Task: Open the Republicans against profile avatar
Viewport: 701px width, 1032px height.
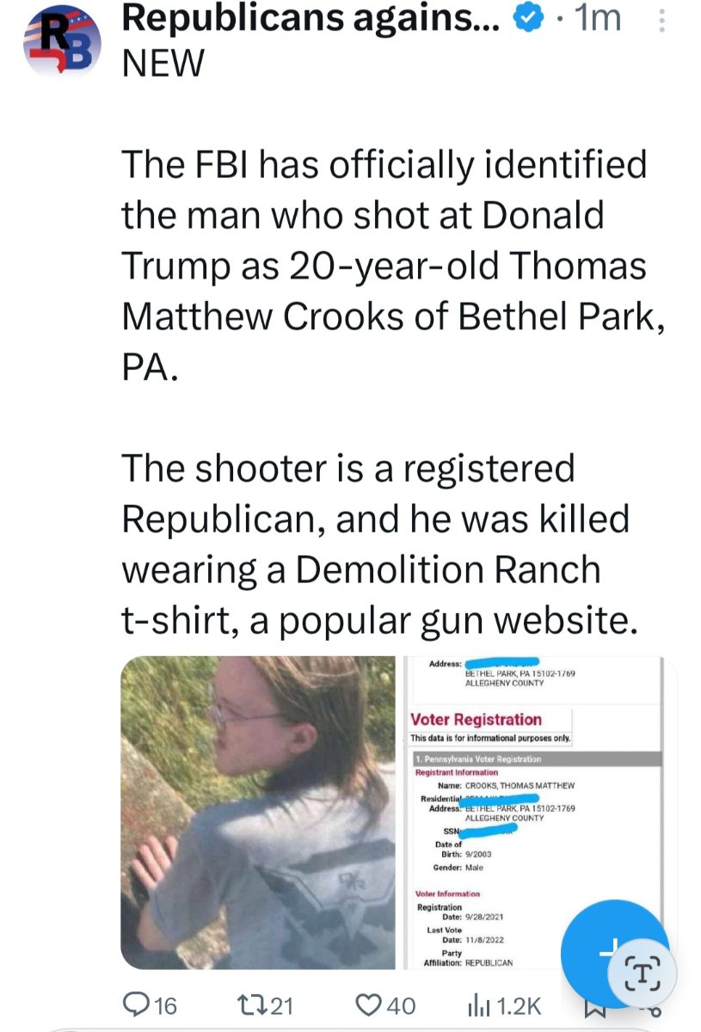Action: [x=61, y=41]
